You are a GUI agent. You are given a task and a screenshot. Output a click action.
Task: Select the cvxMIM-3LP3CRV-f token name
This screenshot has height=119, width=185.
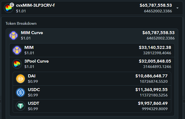click(x=35, y=5)
